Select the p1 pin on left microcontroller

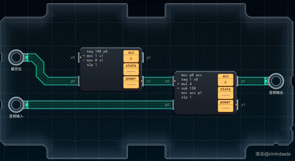(143, 58)
